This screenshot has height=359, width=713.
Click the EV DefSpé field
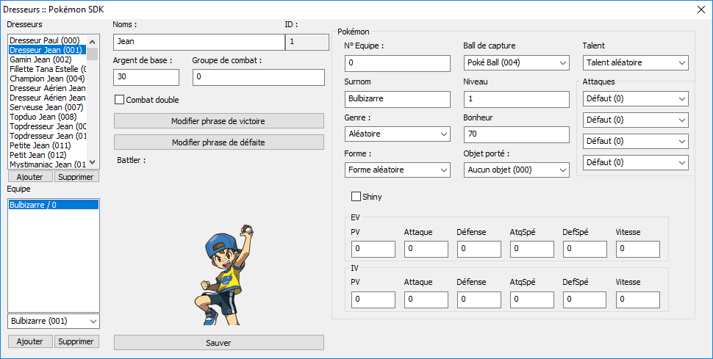pyautogui.click(x=585, y=249)
